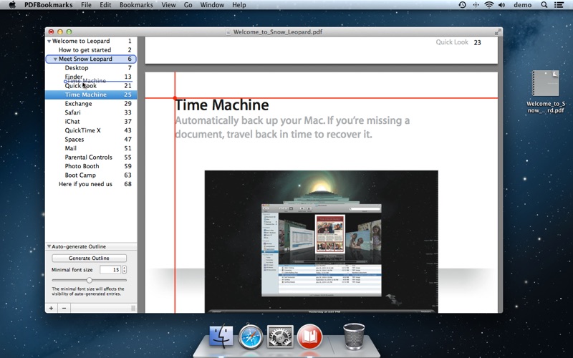Screen dimensions: 573x358
Task: Click the plus add bookmark button
Action: (51, 308)
